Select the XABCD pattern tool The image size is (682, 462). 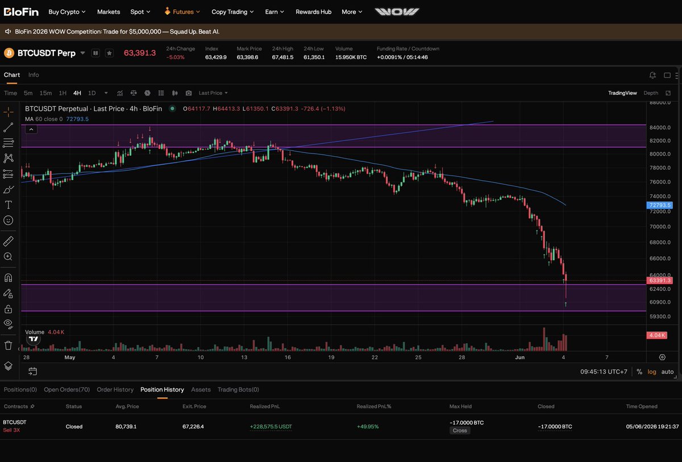pyautogui.click(x=9, y=158)
